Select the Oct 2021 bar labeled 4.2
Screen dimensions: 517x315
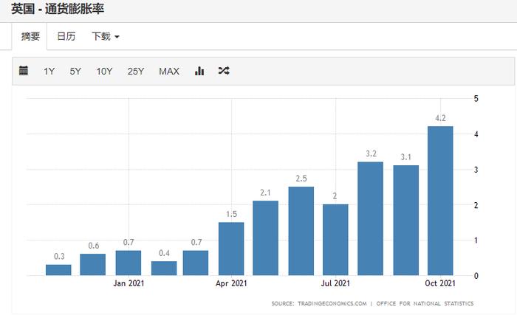[x=440, y=201]
